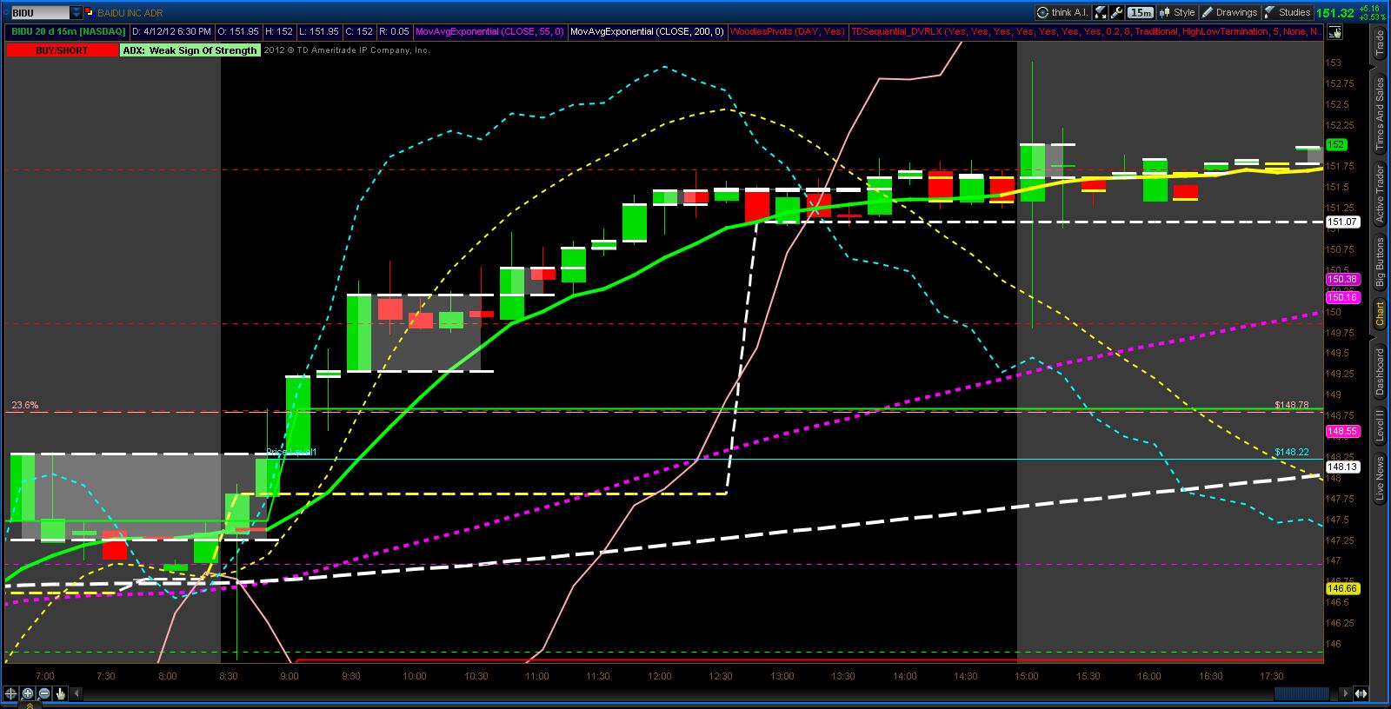The width and height of the screenshot is (1391, 709).
Task: Select the first MovAvgExponential (CLOSE, 55, 0) study label
Action: (x=490, y=31)
